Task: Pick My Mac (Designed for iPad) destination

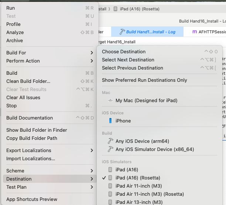Action: (160, 100)
